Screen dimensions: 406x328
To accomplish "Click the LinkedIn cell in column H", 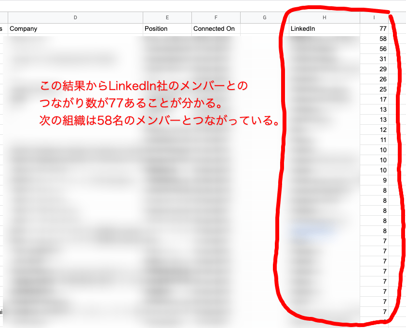I will tap(325, 29).
